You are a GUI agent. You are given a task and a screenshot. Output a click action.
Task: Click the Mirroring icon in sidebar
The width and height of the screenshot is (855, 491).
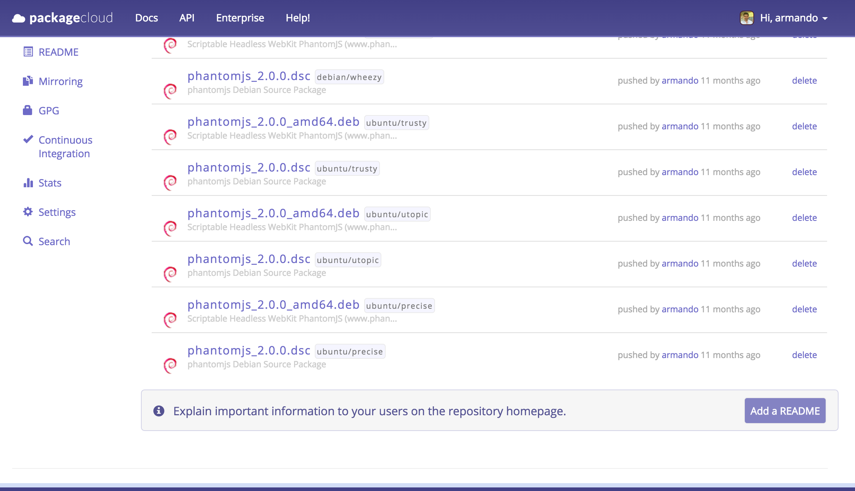coord(28,81)
